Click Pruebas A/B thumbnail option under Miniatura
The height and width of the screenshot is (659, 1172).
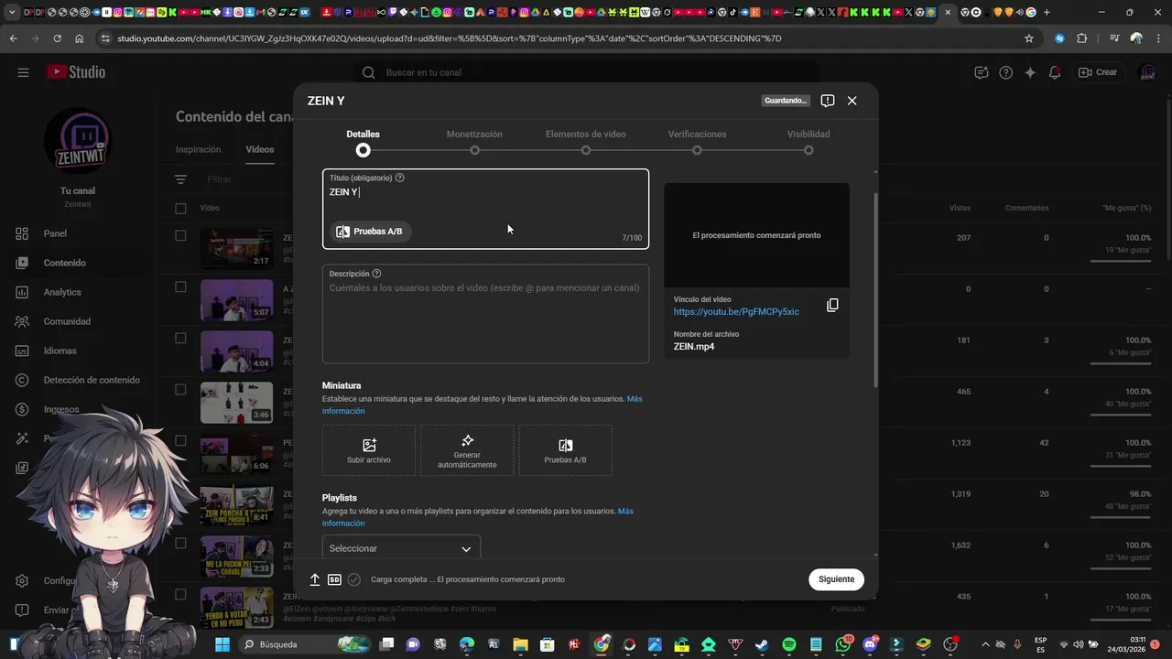click(565, 450)
